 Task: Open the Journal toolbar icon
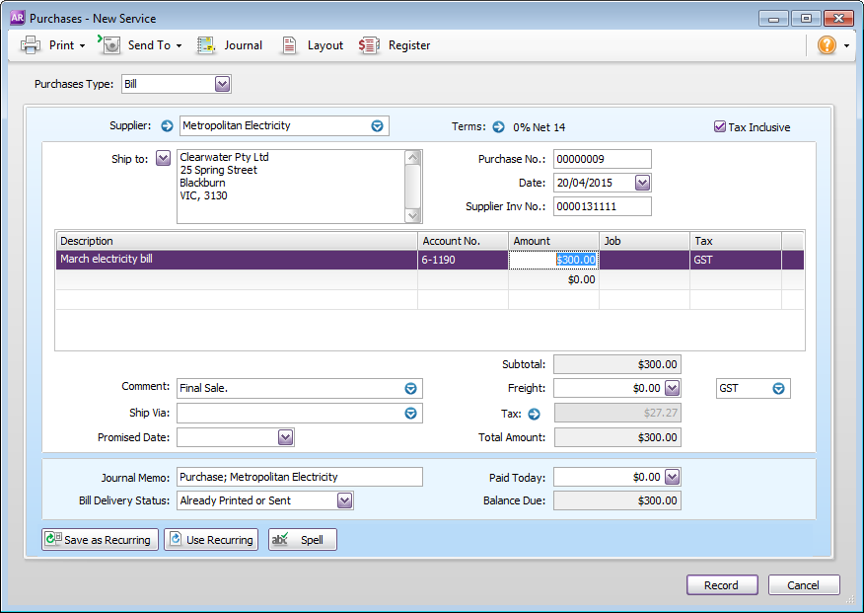tap(206, 45)
